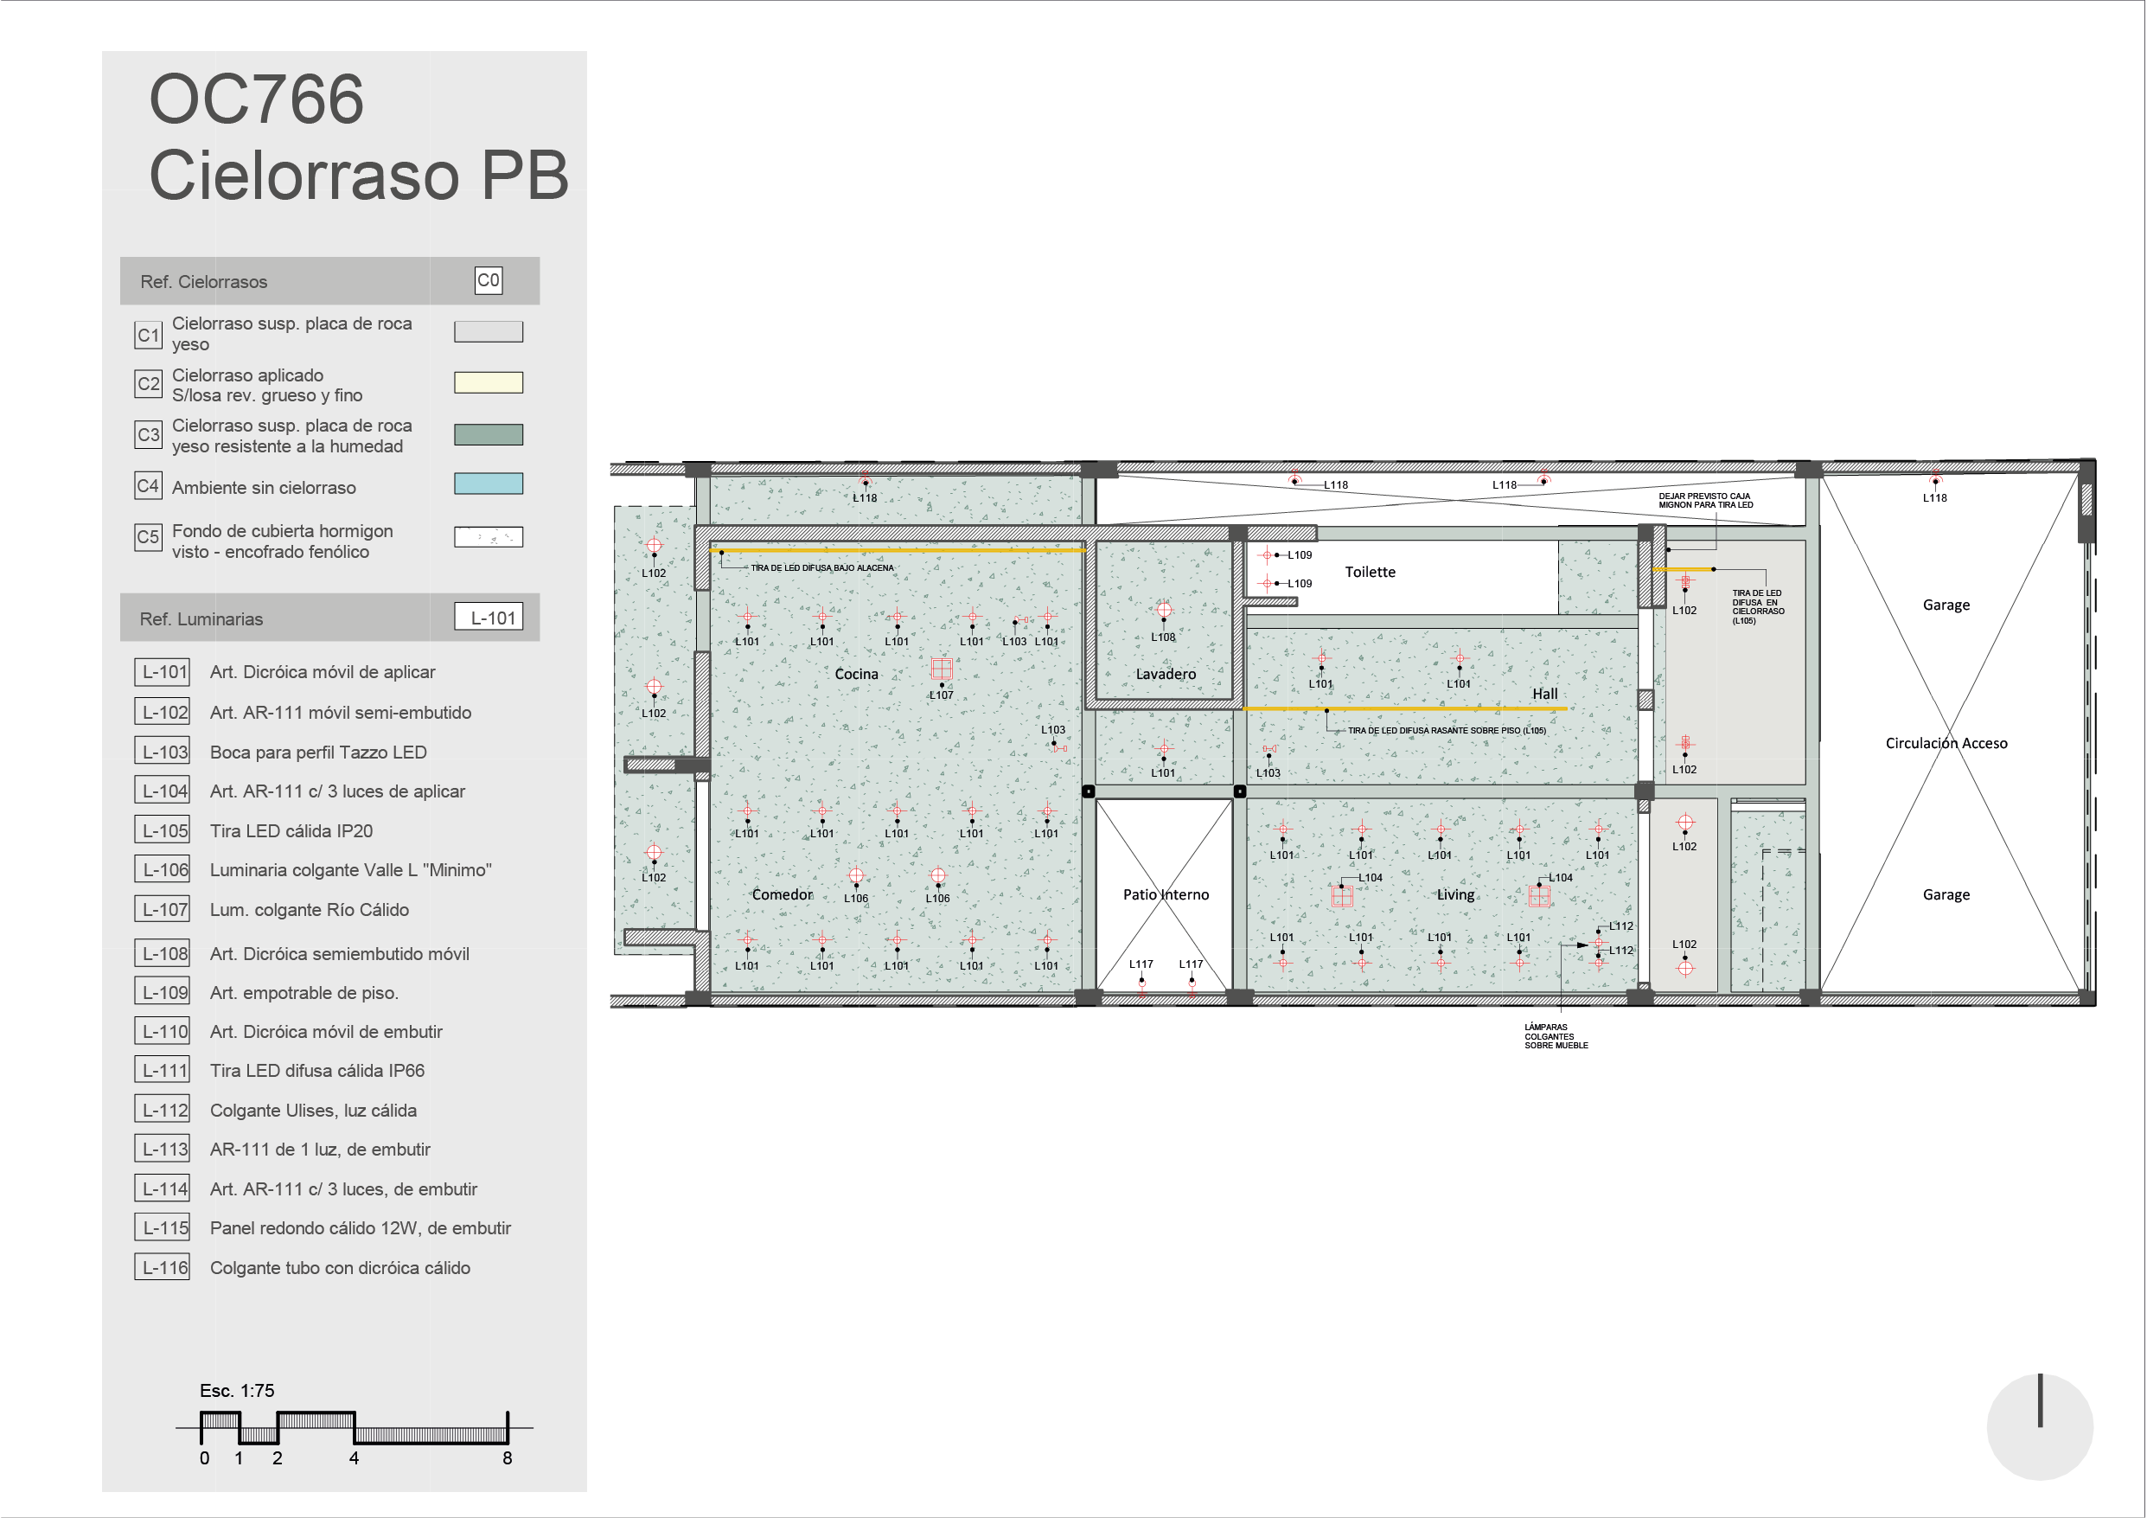
Task: Select the L107 pendant fixture in Cocina
Action: pyautogui.click(x=942, y=669)
